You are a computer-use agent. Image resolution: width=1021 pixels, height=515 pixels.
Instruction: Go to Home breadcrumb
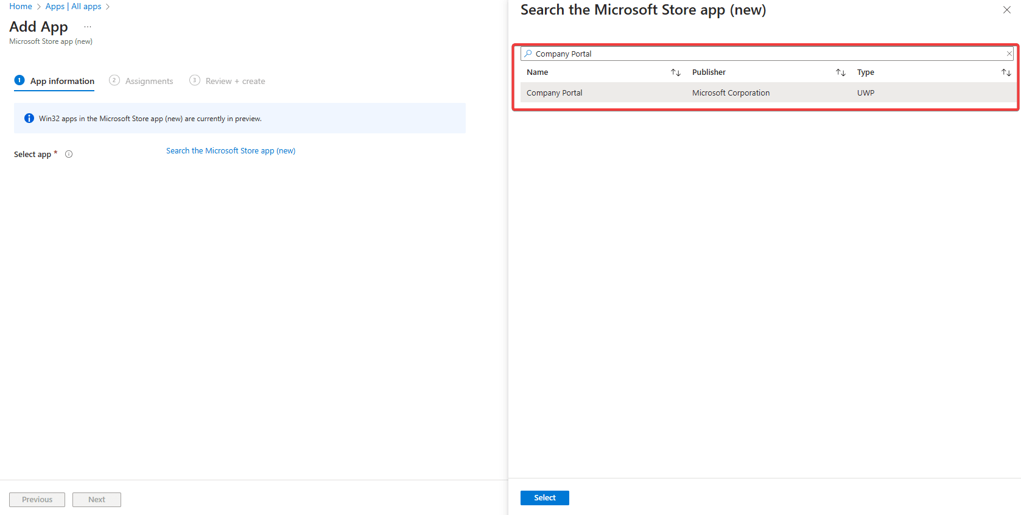pos(21,6)
